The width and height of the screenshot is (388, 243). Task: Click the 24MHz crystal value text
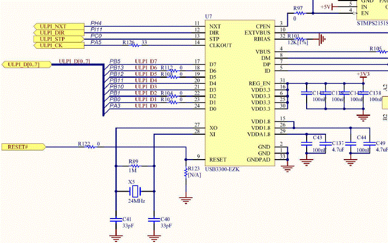[x=137, y=201]
